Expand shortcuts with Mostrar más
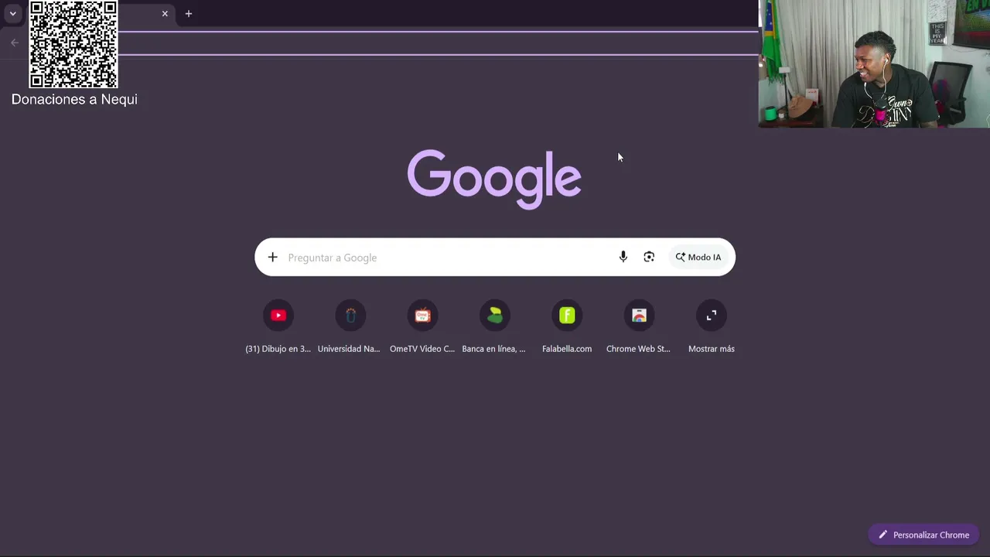Viewport: 990px width, 557px height. coord(712,326)
